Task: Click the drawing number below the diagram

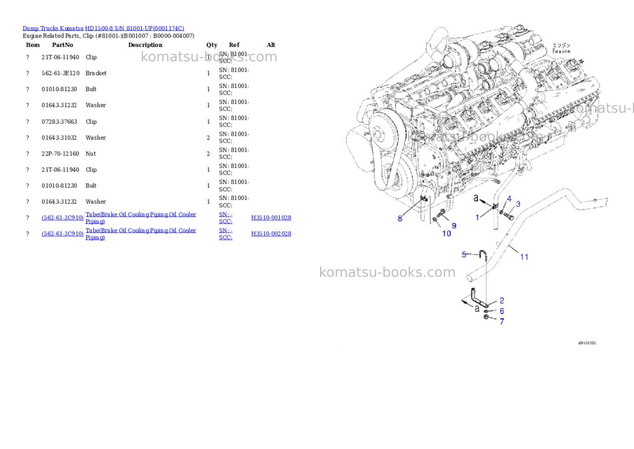Action: click(587, 343)
